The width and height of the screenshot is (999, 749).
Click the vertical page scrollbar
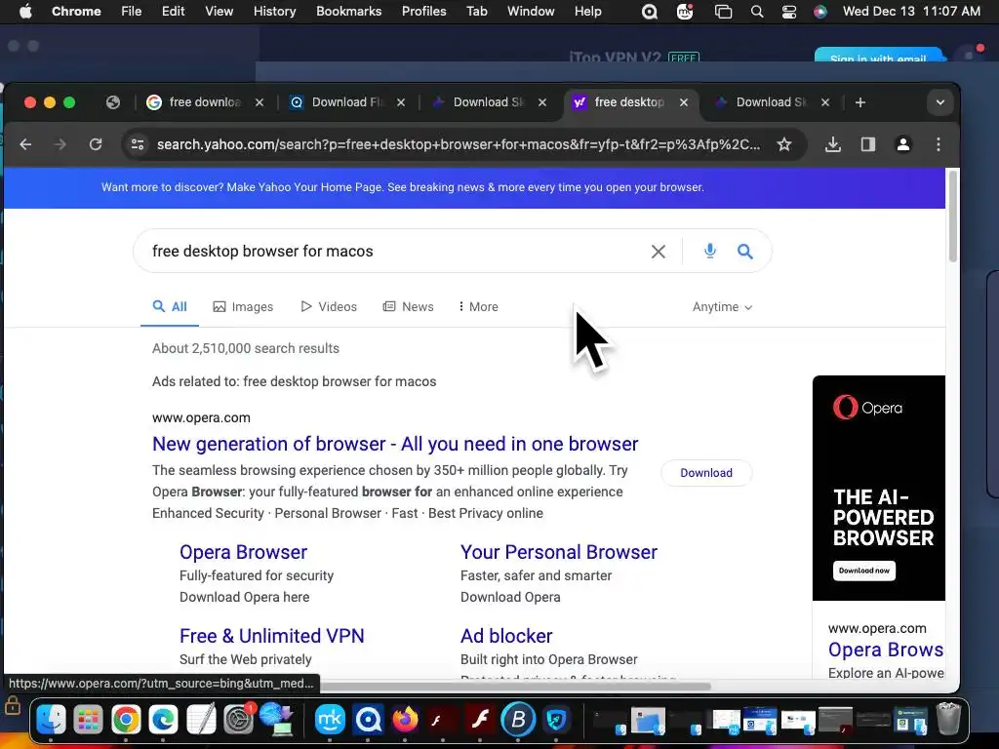[x=952, y=217]
